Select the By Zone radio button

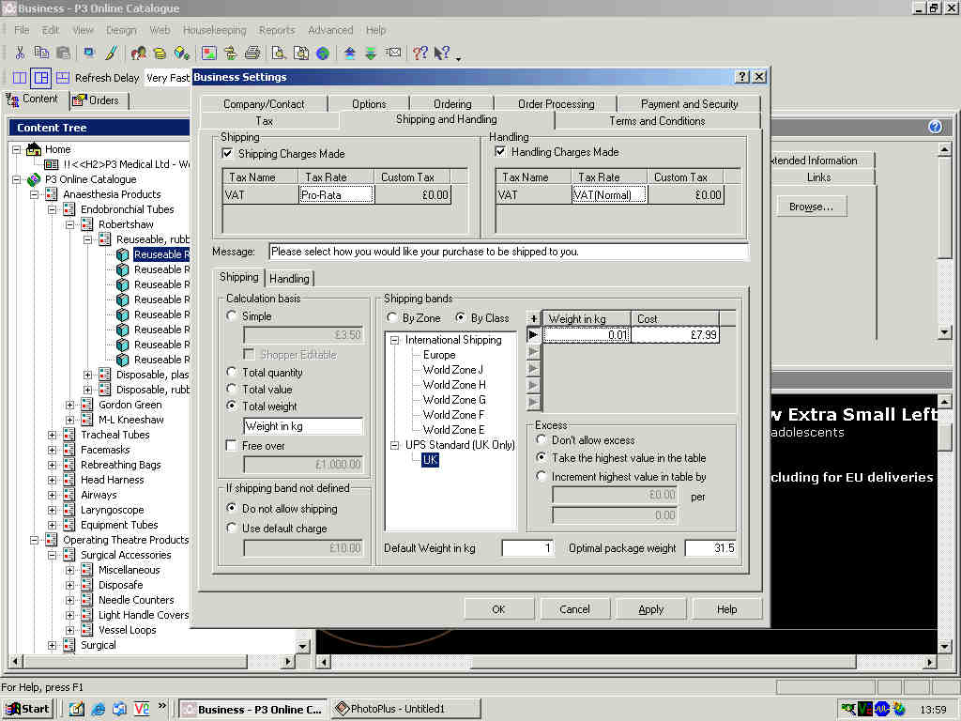pyautogui.click(x=393, y=318)
